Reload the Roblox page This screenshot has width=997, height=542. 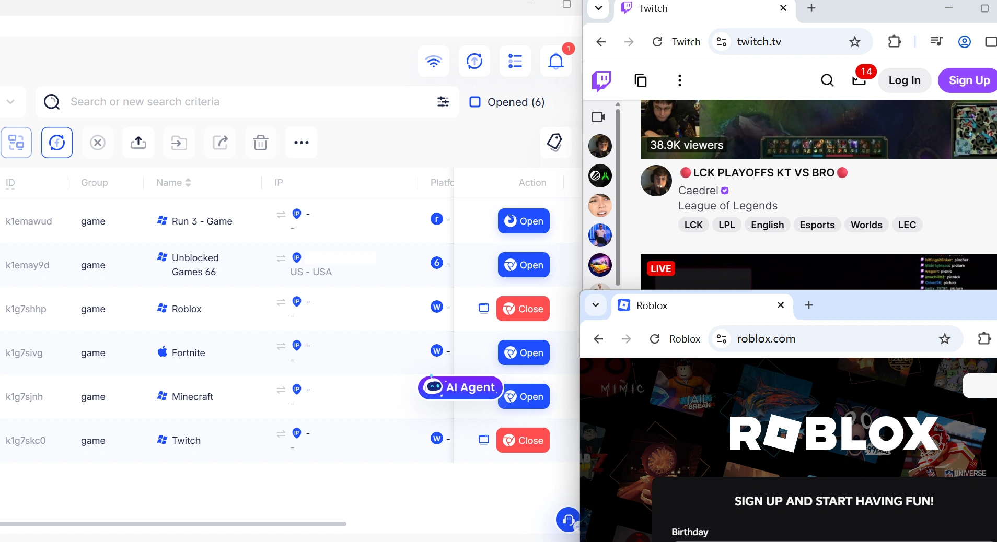[655, 339]
